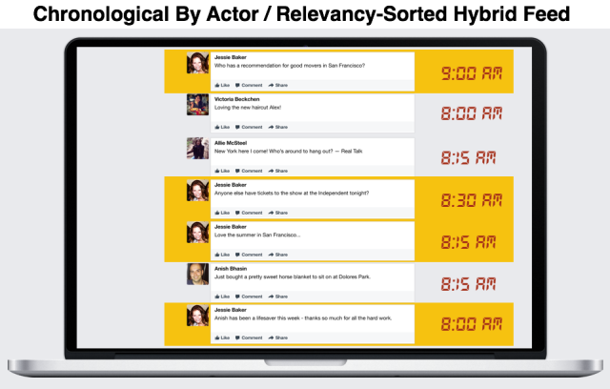Open Allie McSteel's name link
Screen dimensions: 610x389
click(x=231, y=143)
